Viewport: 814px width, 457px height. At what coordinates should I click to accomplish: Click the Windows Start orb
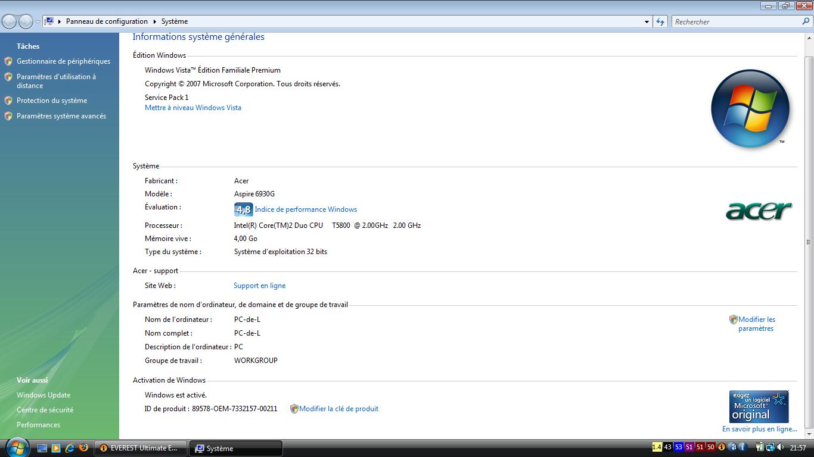click(x=16, y=447)
